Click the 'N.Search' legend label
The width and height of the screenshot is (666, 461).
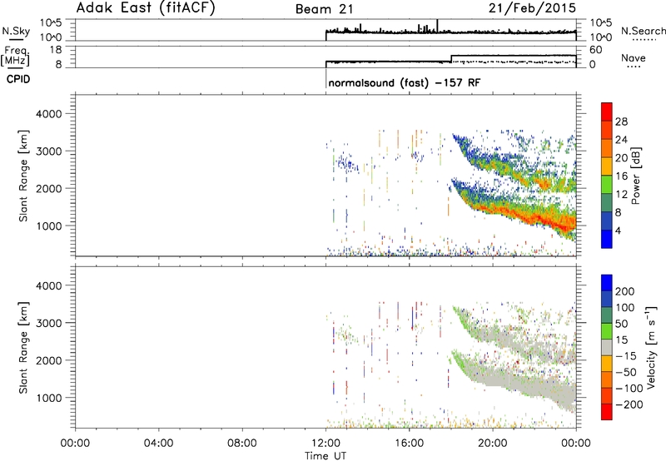click(643, 31)
